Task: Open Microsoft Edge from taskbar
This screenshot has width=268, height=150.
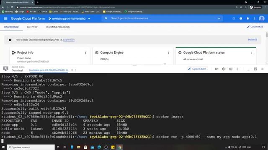Action: pos(99,147)
